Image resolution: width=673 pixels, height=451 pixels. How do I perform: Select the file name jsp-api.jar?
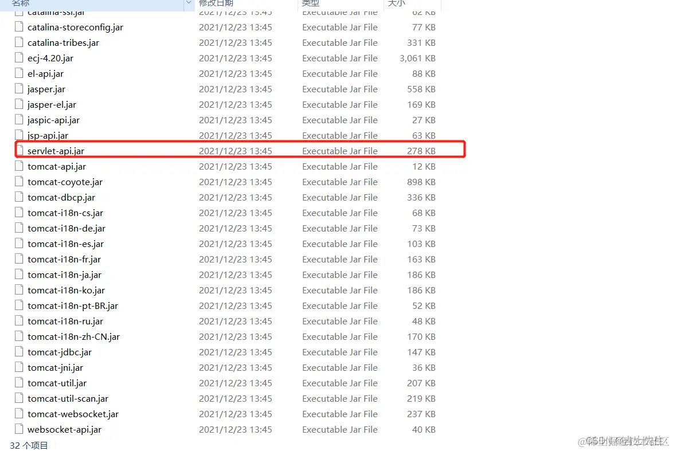click(48, 136)
